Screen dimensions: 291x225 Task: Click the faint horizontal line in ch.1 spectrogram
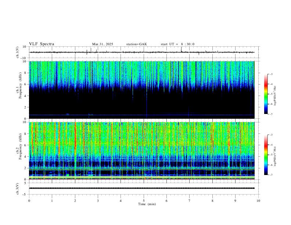142,115
